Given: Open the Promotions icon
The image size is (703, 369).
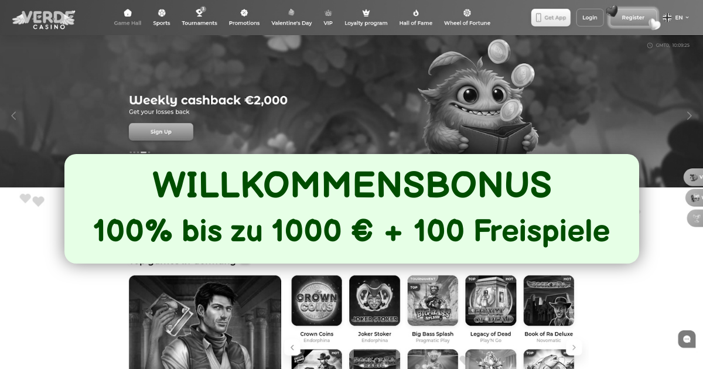Looking at the screenshot, I should (244, 12).
